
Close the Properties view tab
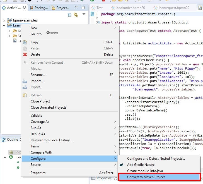[115, 178]
